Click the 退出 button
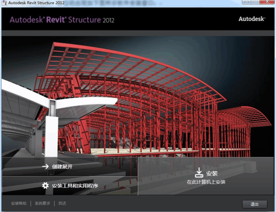The width and height of the screenshot is (276, 212). 254,204
